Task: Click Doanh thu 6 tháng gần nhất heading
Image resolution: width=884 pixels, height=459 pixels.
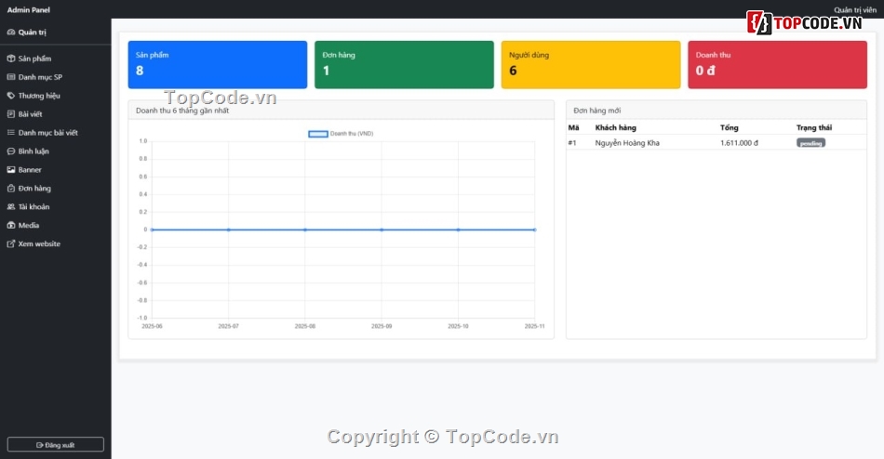Action: [x=182, y=111]
